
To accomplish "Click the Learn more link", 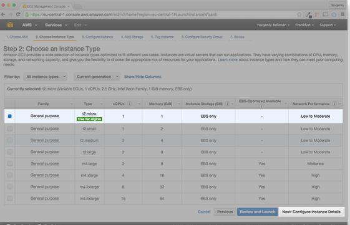I will click(x=228, y=60).
